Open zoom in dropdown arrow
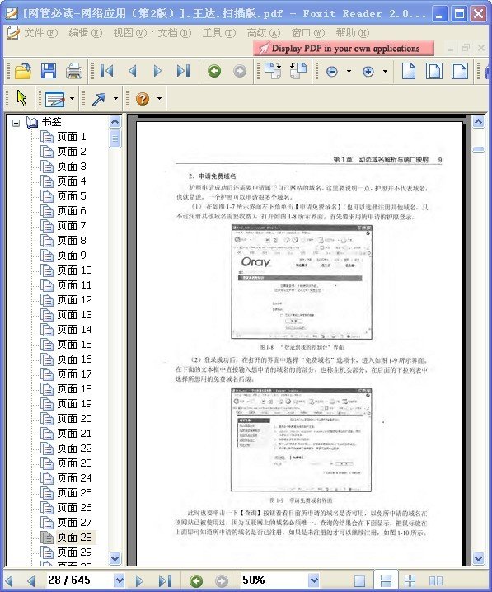The height and width of the screenshot is (592, 492). click(x=385, y=71)
